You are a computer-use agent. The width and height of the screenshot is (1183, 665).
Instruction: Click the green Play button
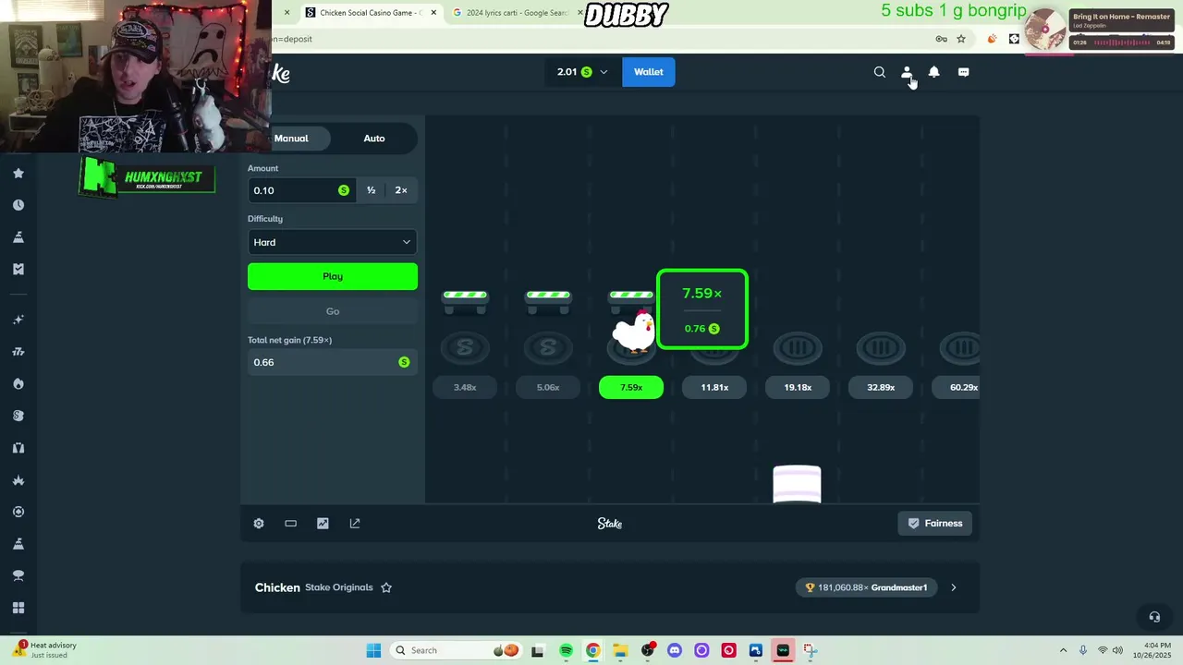(333, 276)
